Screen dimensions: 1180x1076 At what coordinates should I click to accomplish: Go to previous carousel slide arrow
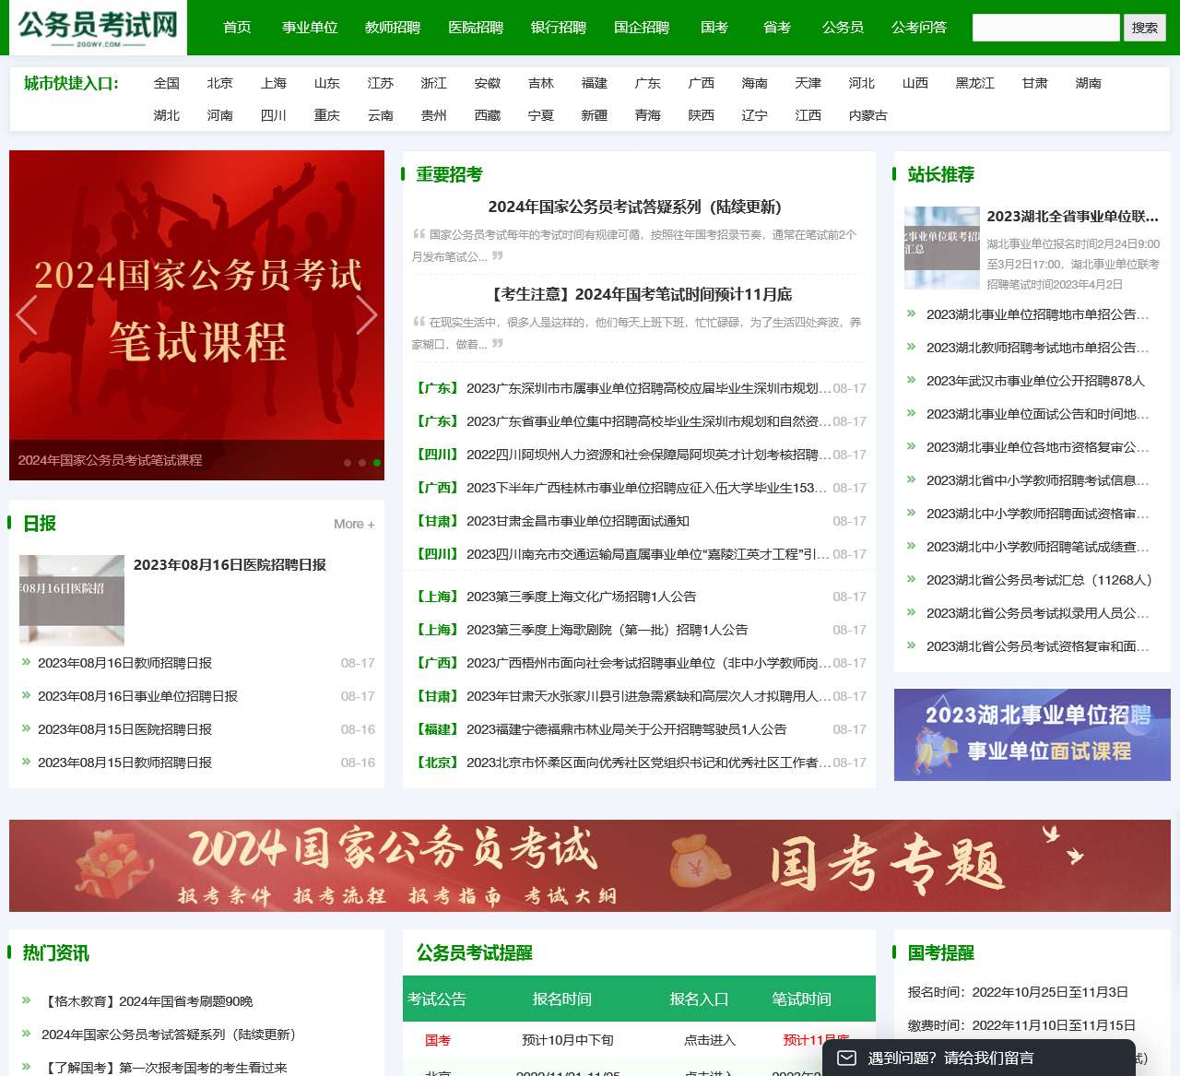pos(27,315)
